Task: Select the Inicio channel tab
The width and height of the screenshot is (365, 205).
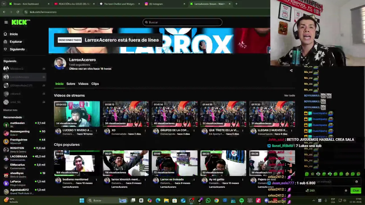Action: [x=59, y=84]
